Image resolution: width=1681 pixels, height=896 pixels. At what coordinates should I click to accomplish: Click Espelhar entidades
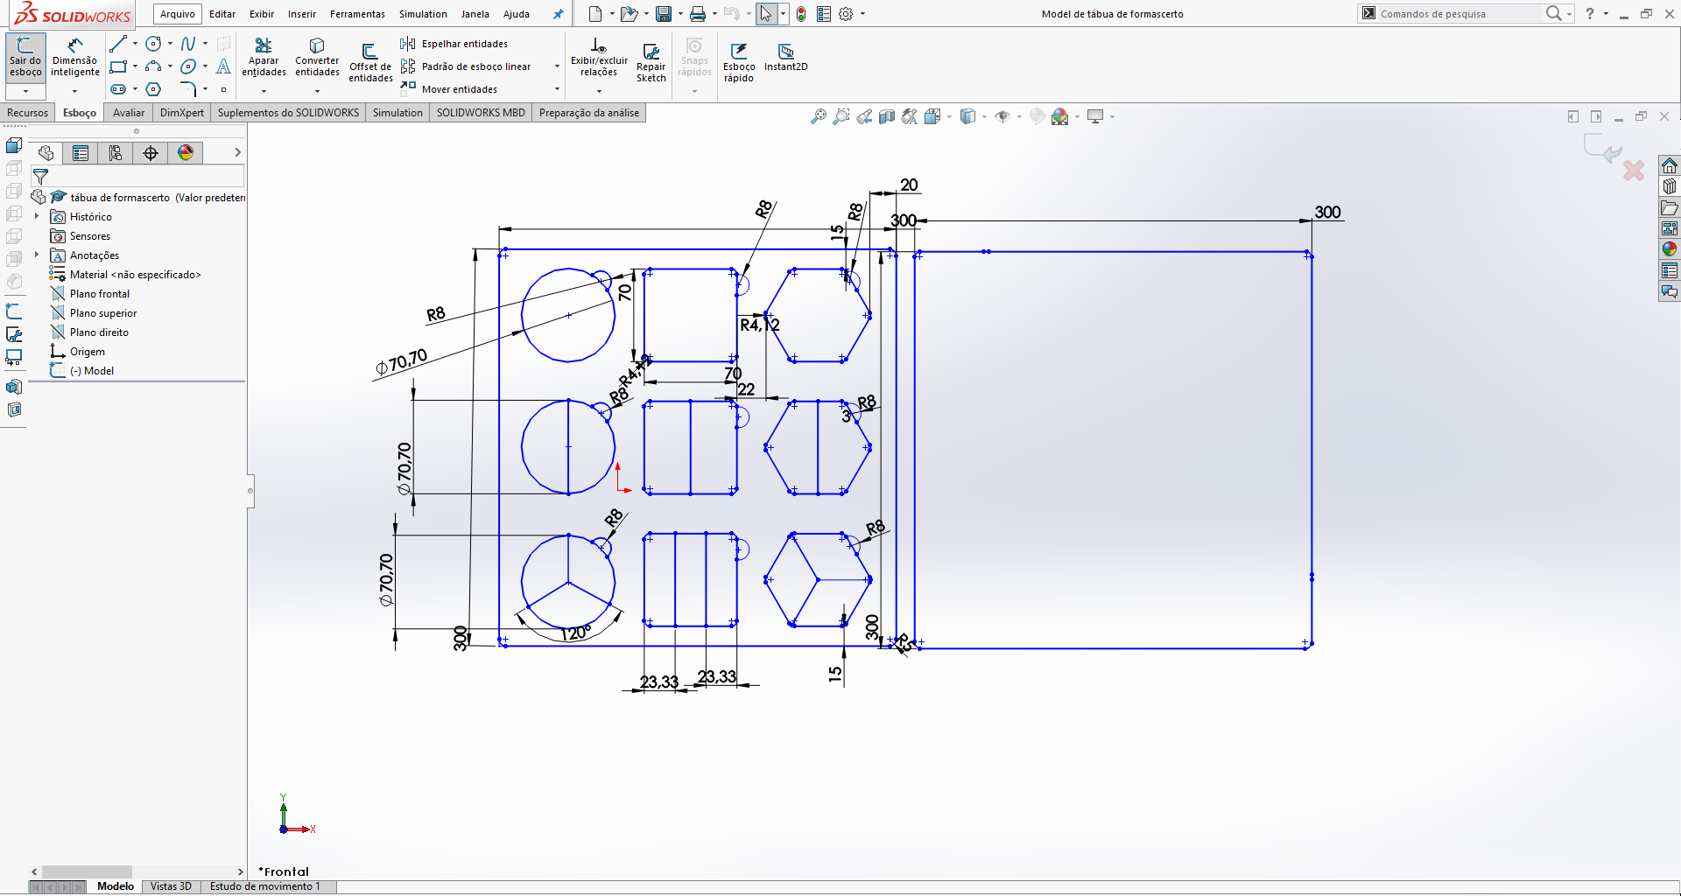[x=454, y=44]
